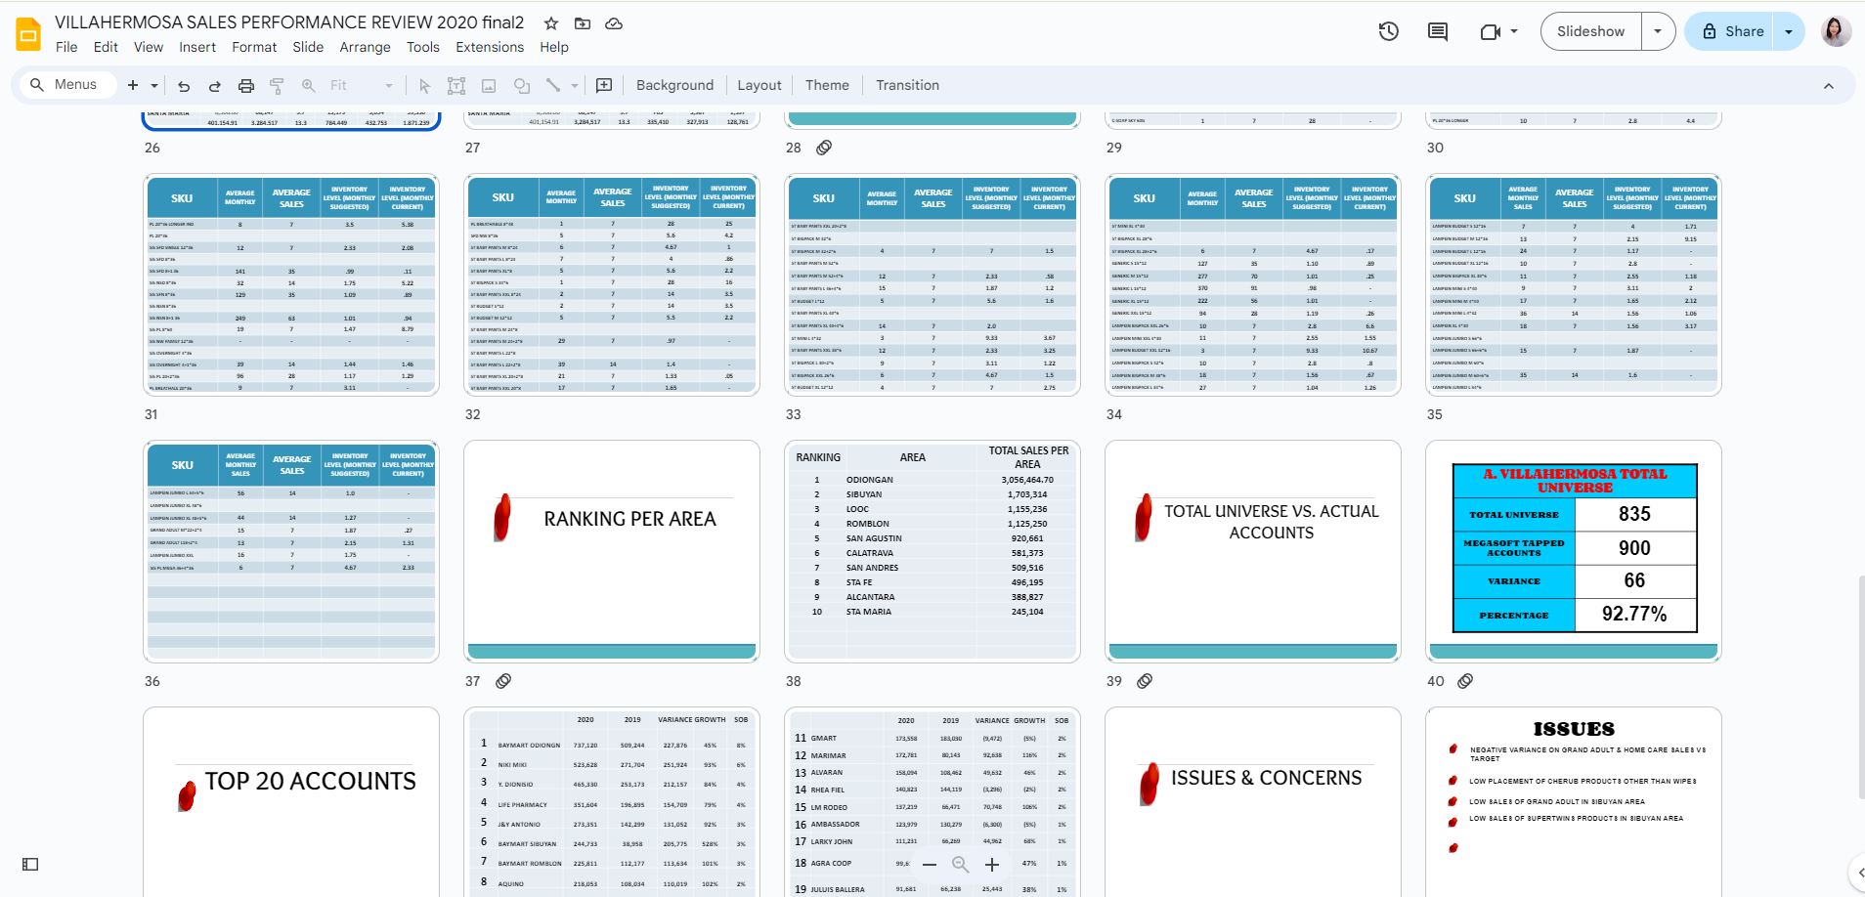The image size is (1865, 897).
Task: Move presentation to a folder
Action: coord(583,23)
